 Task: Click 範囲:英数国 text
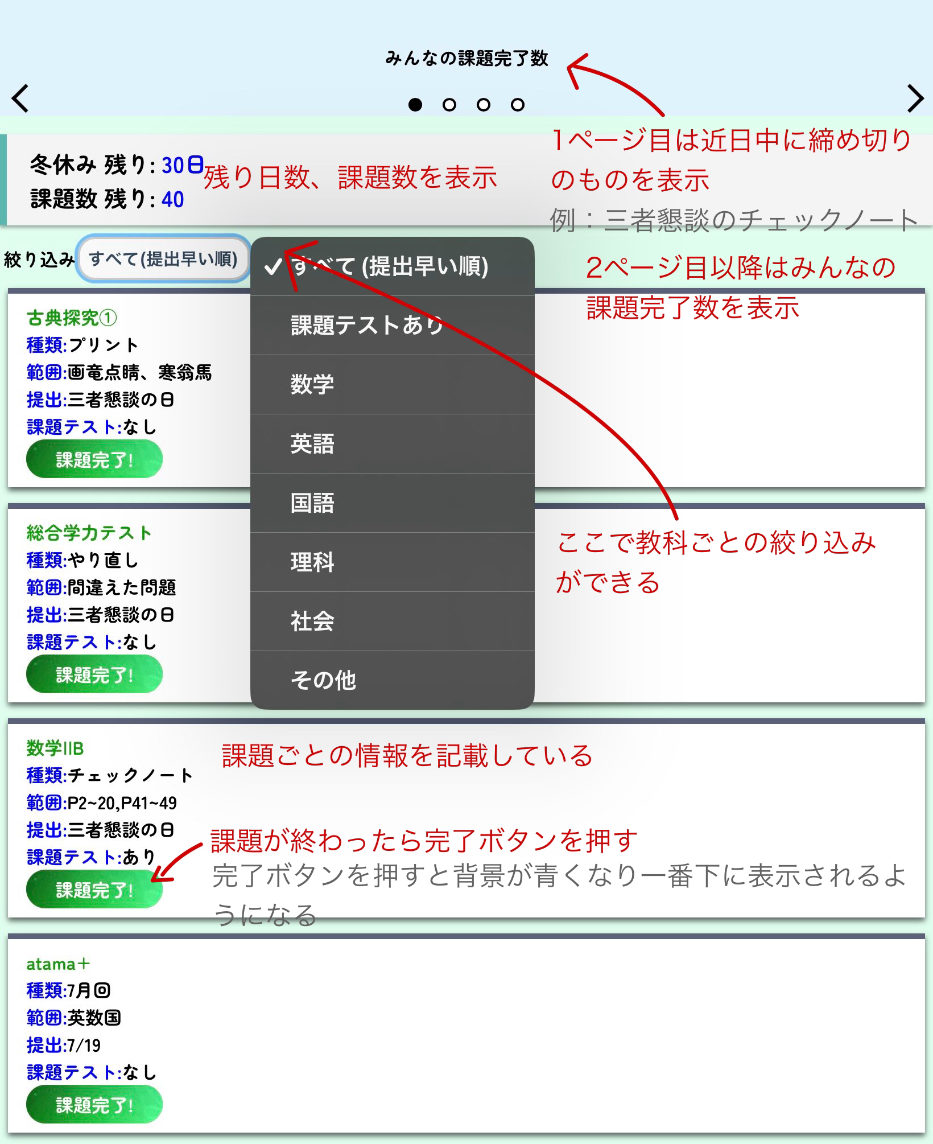[74, 1018]
